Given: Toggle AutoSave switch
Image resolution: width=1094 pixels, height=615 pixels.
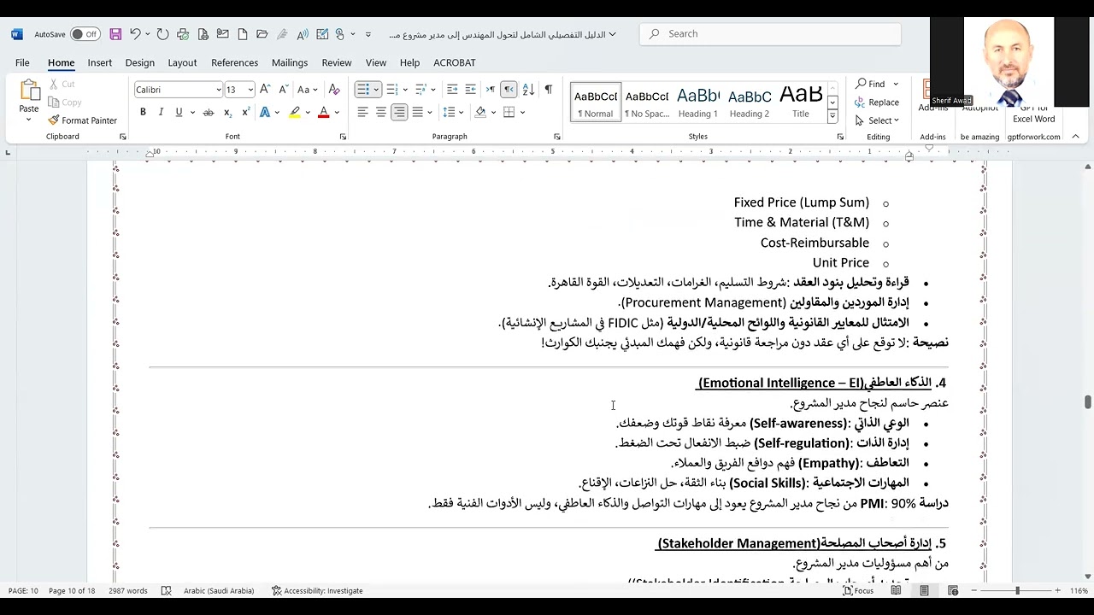Looking at the screenshot, I should [85, 34].
